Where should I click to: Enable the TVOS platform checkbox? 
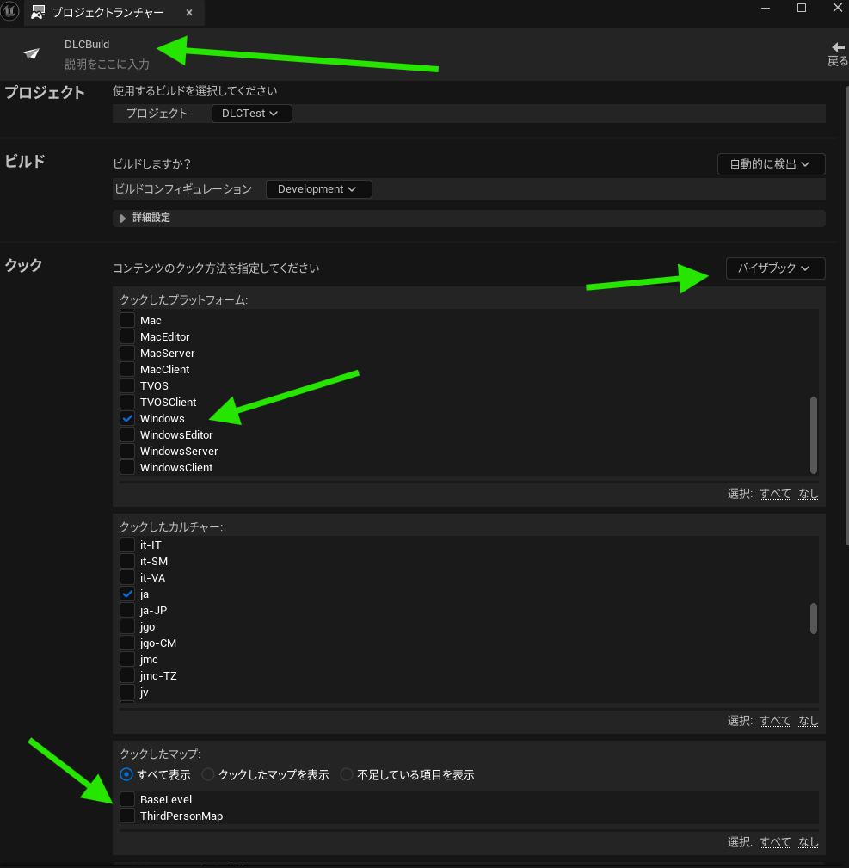tap(127, 386)
